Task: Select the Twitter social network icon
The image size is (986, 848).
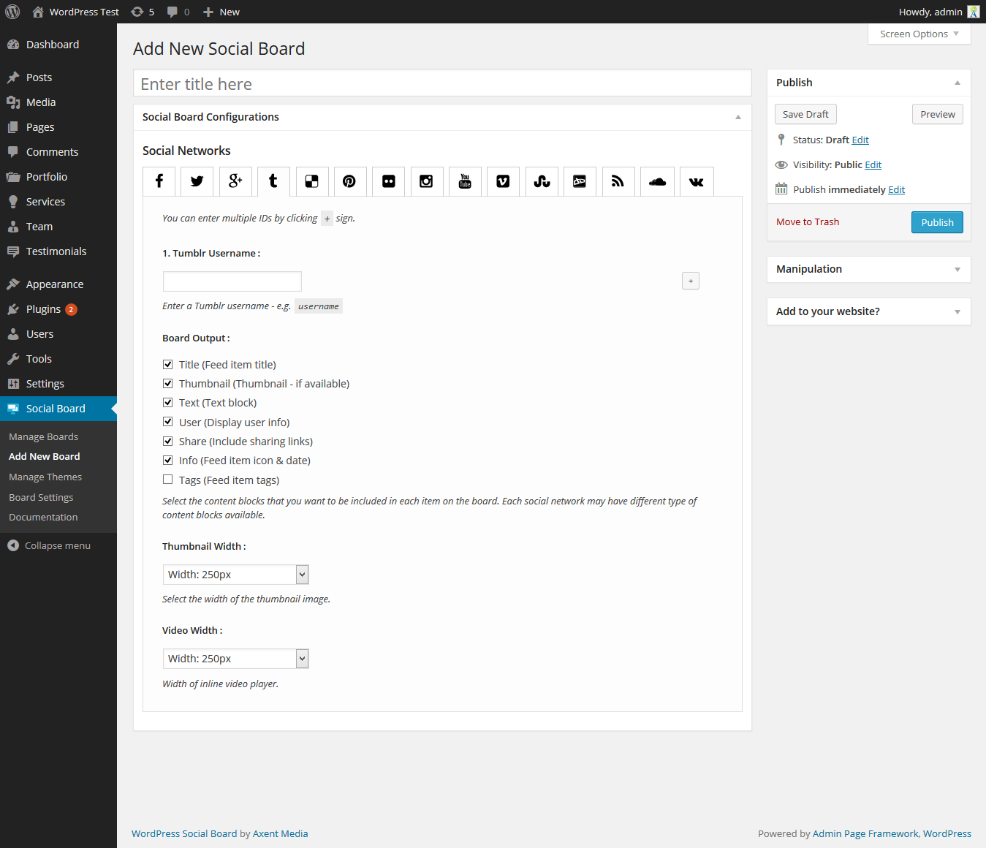Action: pyautogui.click(x=197, y=181)
